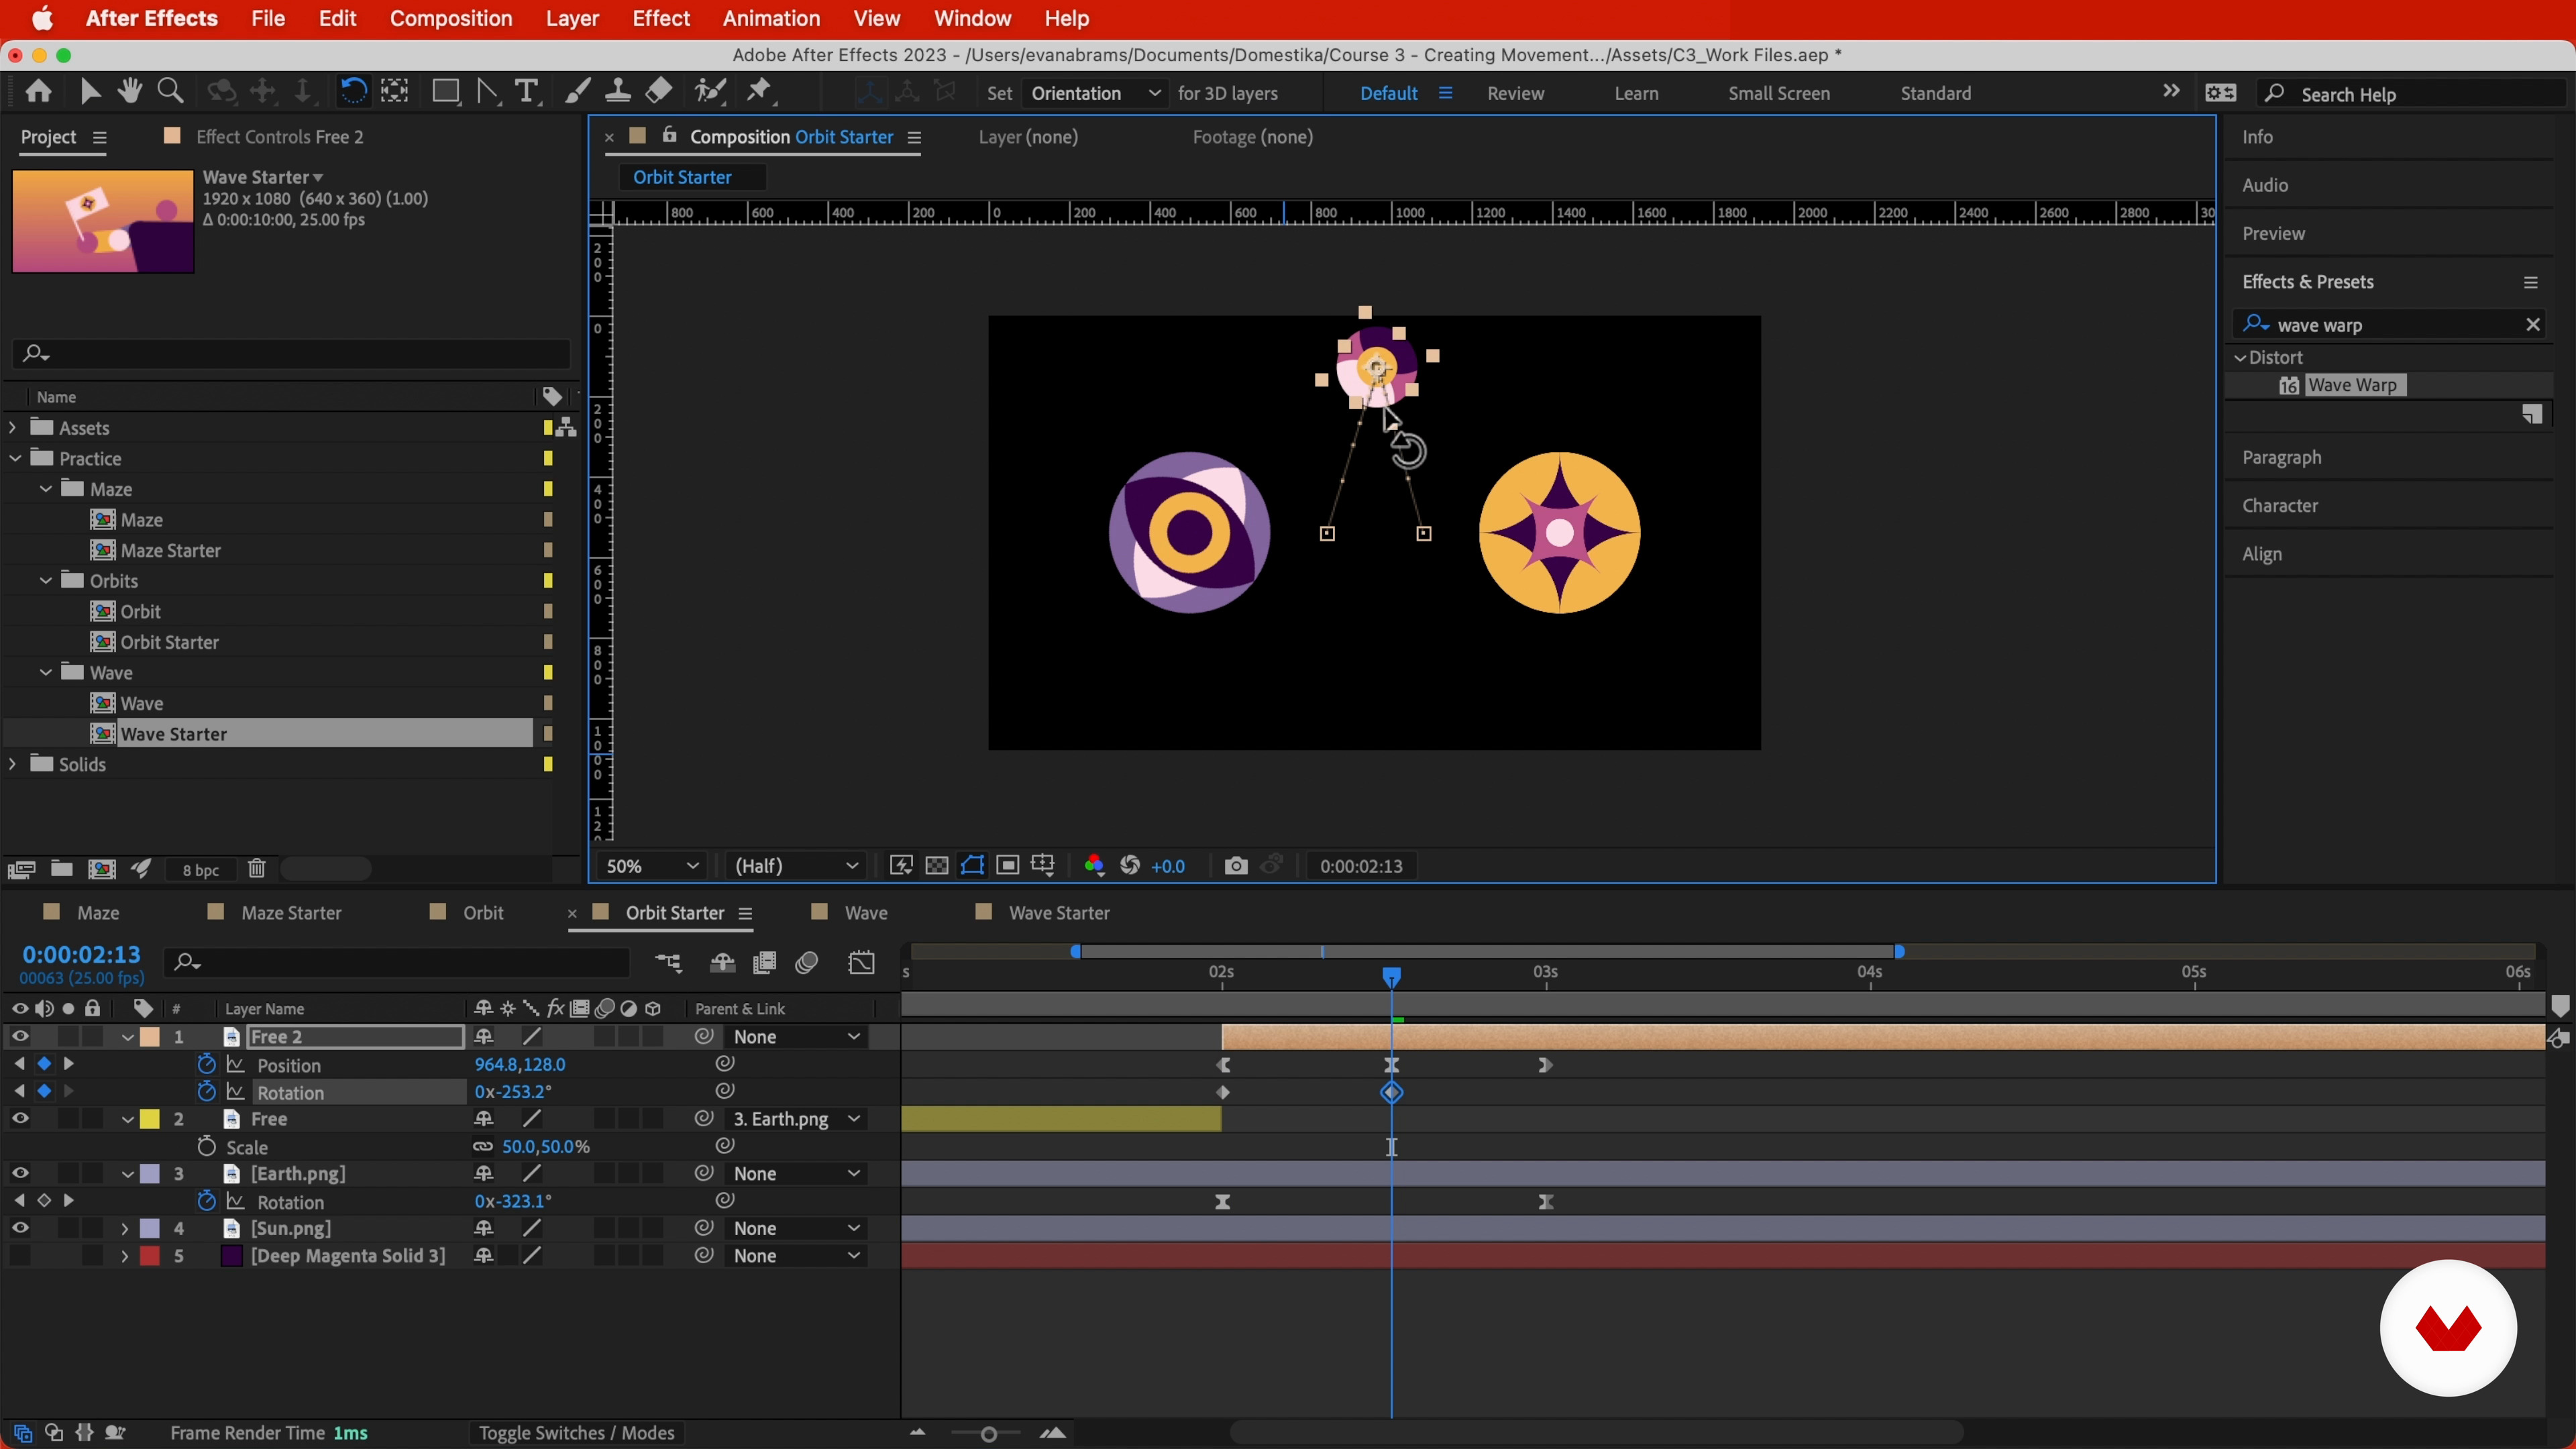Toggle Rotation stopwatch on Earth.png layer
Image resolution: width=2576 pixels, height=1449 pixels.
207,1201
